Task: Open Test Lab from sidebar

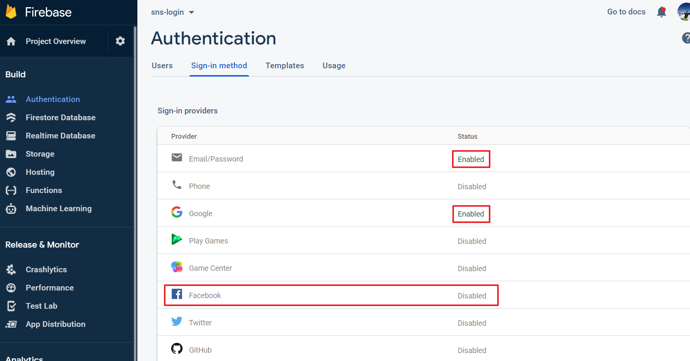Action: coord(41,306)
